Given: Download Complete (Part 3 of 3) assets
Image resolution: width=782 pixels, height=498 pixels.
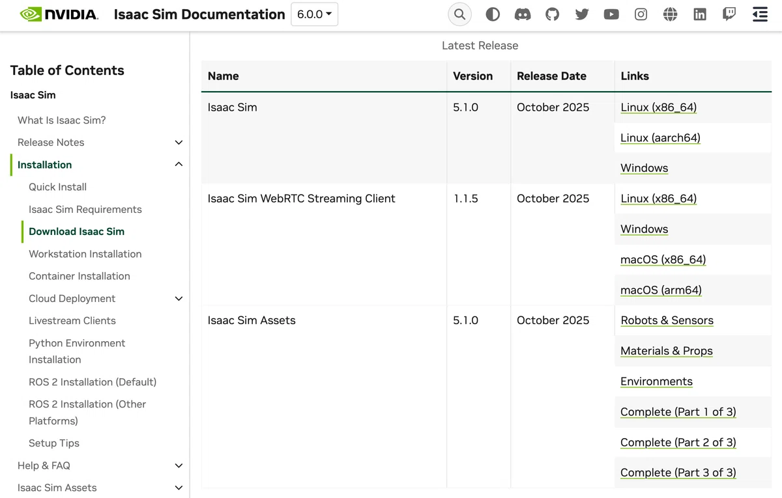Looking at the screenshot, I should coord(678,473).
